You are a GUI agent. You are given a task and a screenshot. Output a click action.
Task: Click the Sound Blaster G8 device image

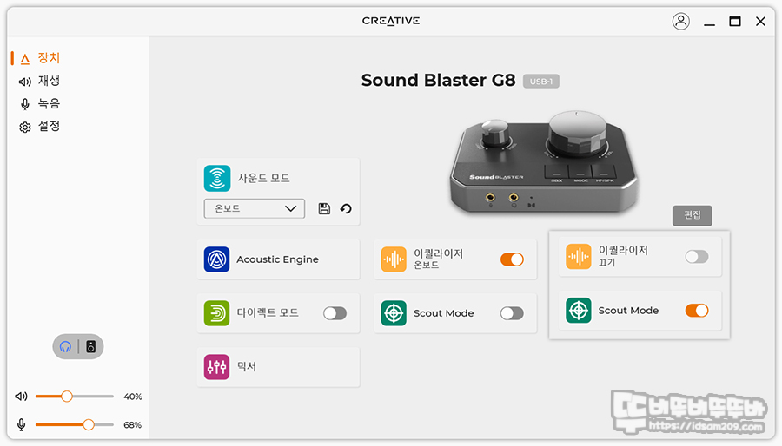(x=544, y=163)
